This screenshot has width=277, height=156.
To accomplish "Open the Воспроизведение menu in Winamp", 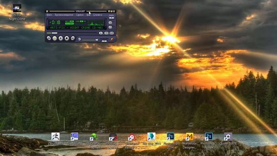I will [x=64, y=15].
